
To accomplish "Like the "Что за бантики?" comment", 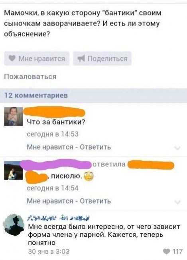I will point(50,147).
